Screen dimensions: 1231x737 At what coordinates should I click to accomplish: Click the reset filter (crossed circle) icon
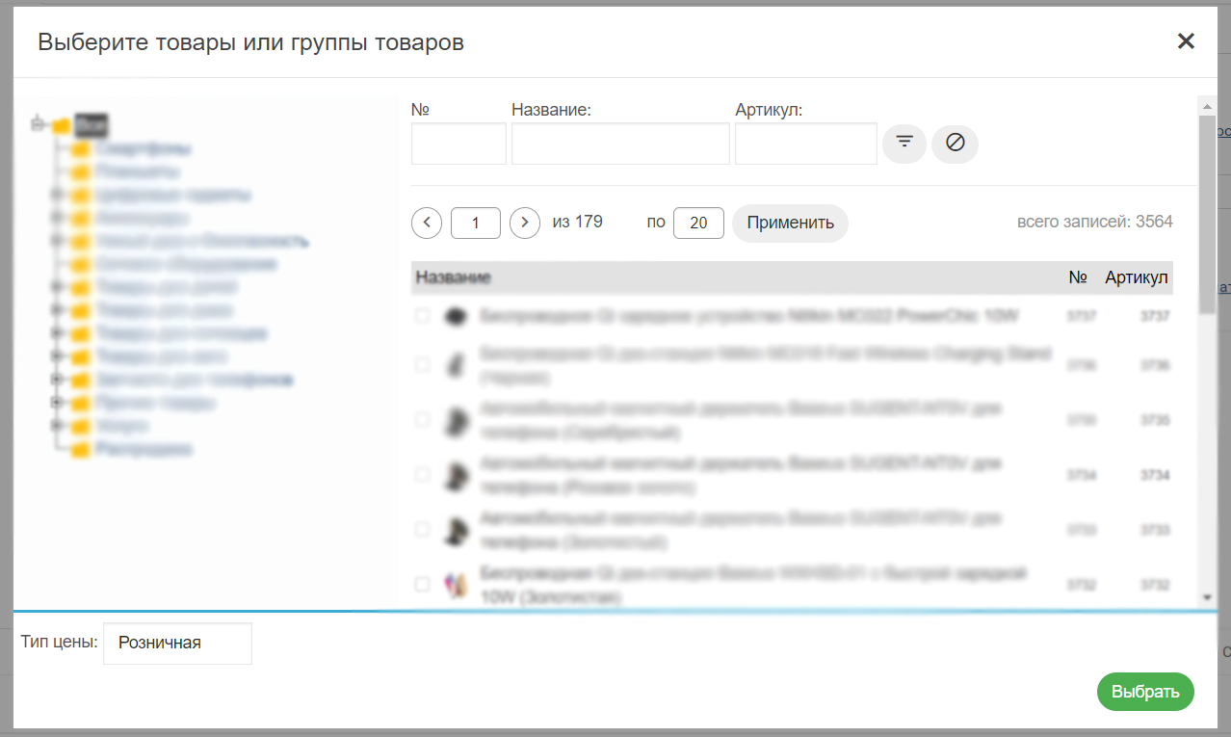coord(955,143)
